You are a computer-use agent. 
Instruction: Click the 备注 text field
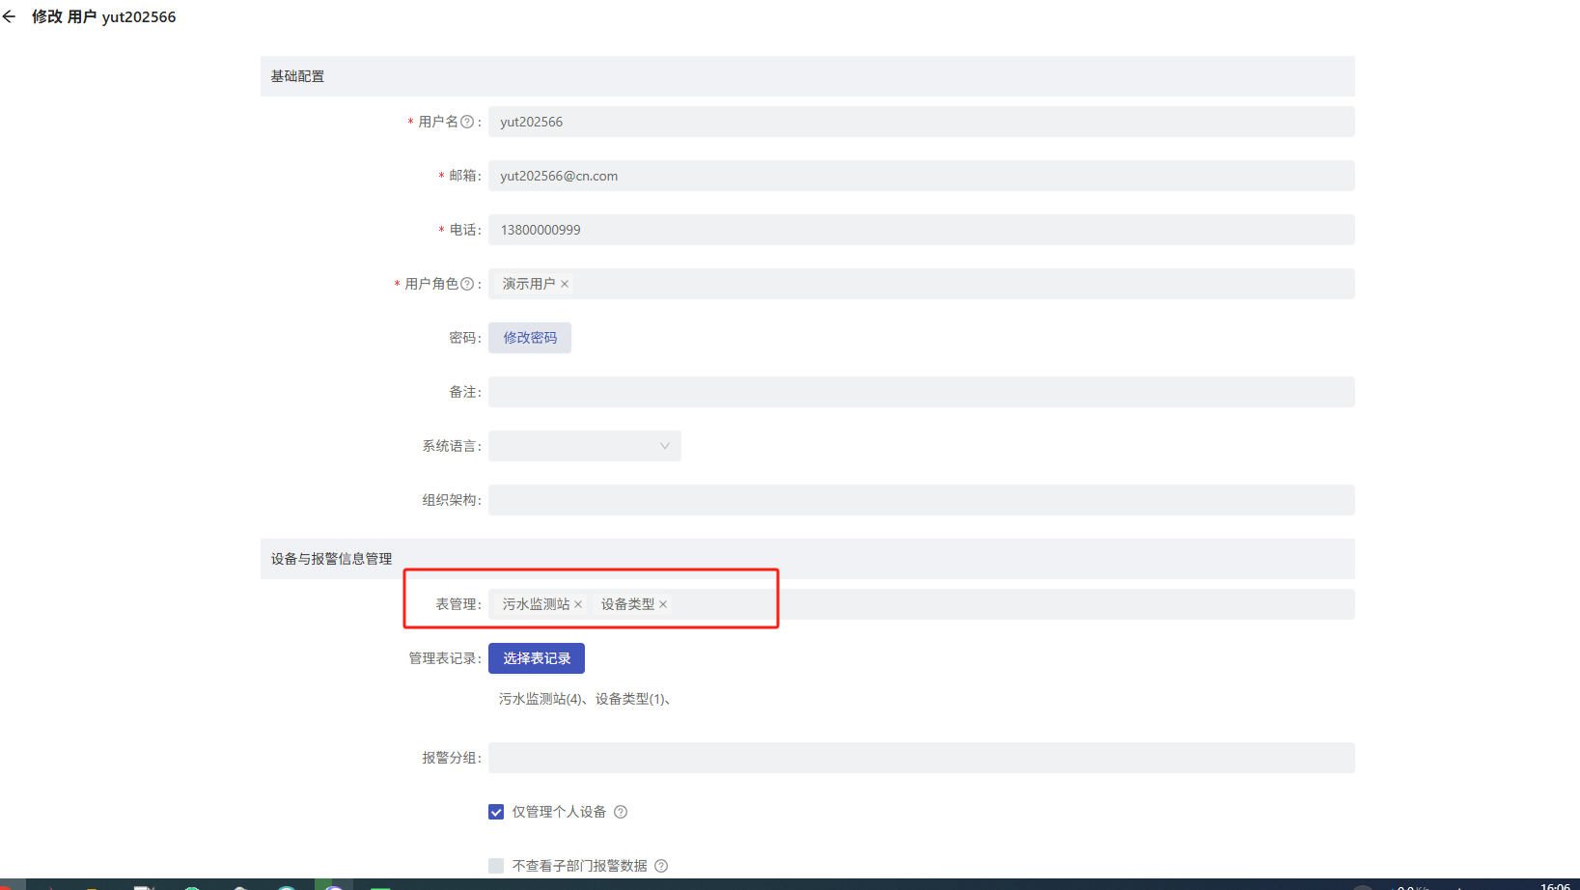pyautogui.click(x=921, y=392)
